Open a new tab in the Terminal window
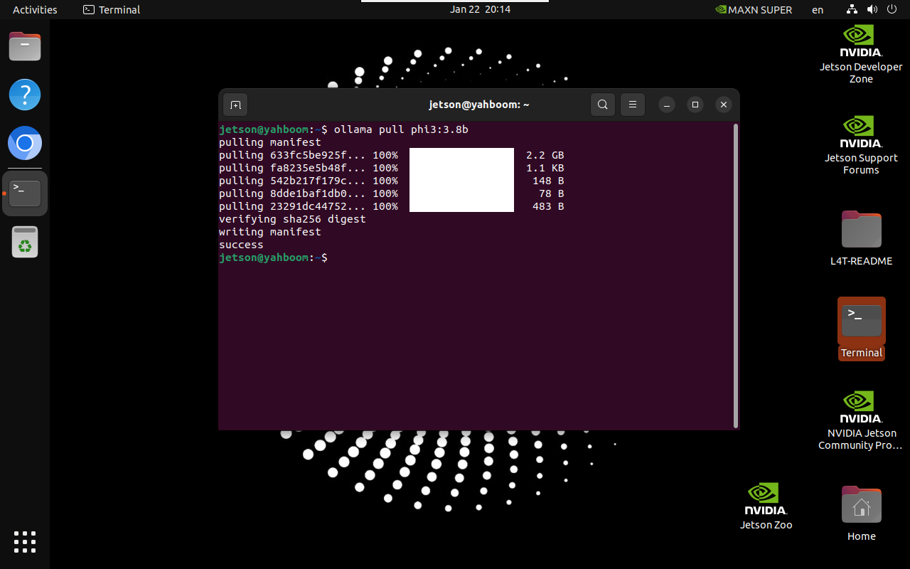 [x=235, y=105]
